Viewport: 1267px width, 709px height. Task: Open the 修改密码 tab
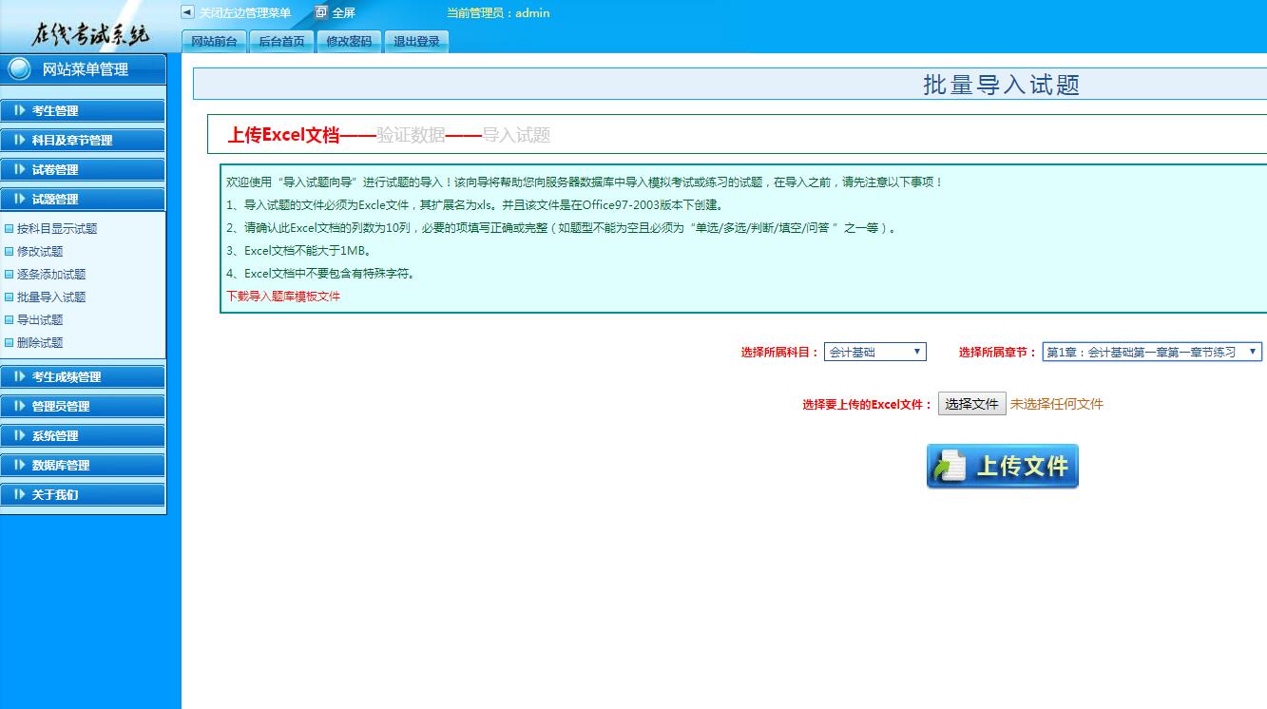(x=349, y=42)
